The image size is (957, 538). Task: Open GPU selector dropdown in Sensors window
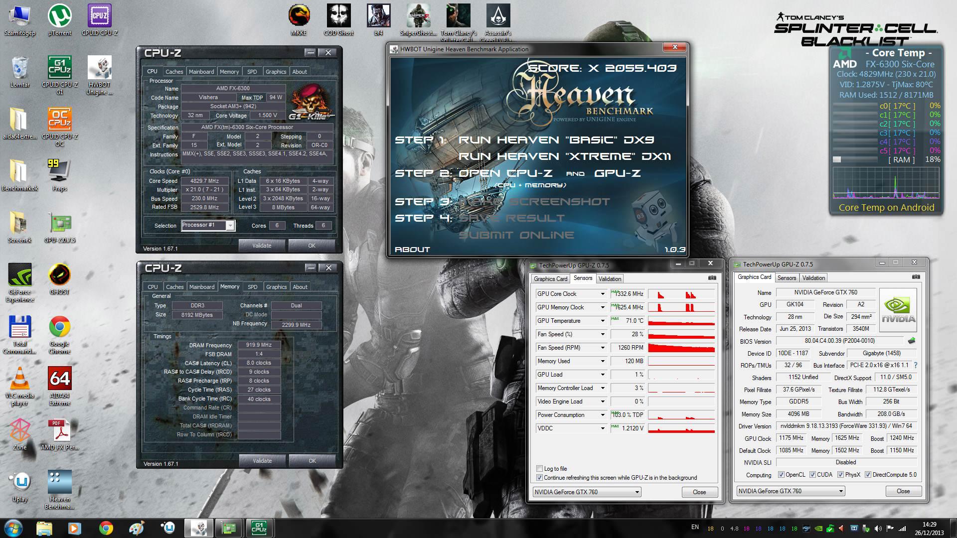click(587, 492)
